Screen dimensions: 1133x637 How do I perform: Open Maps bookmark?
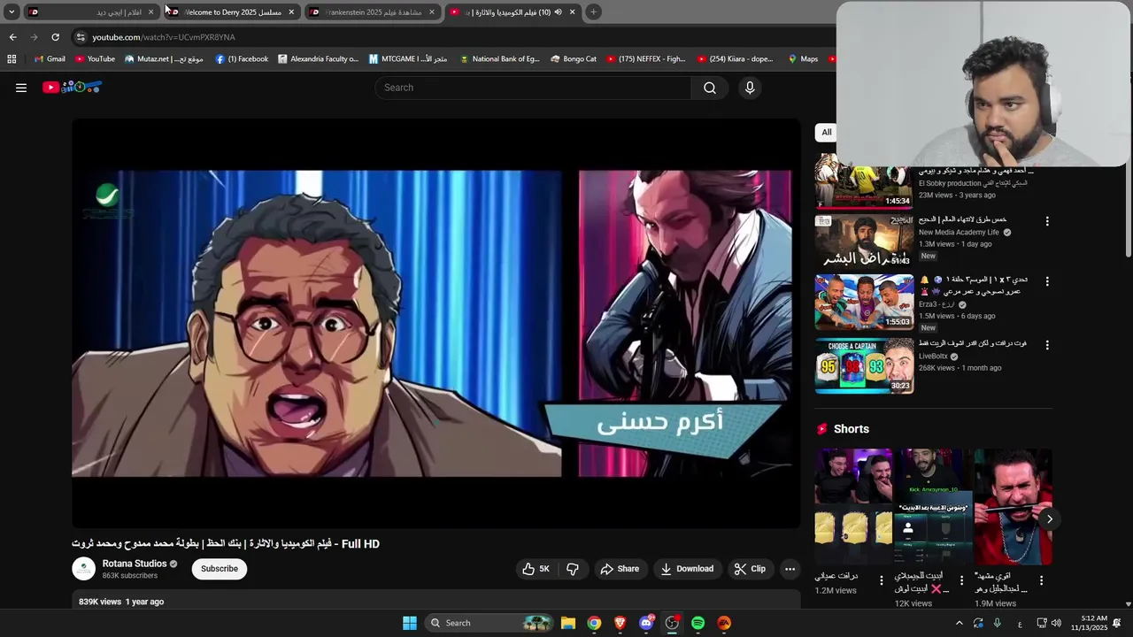pos(803,59)
